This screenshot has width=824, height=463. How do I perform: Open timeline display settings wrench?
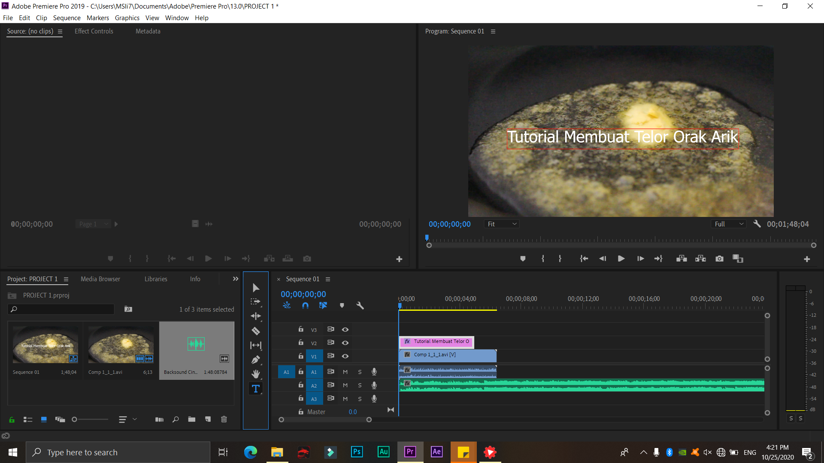coord(360,306)
